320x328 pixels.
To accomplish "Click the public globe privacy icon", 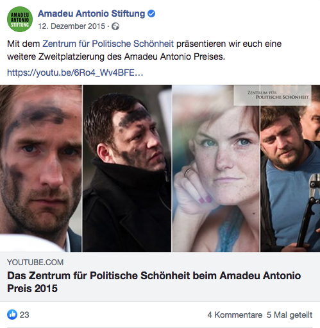I will pos(115,26).
